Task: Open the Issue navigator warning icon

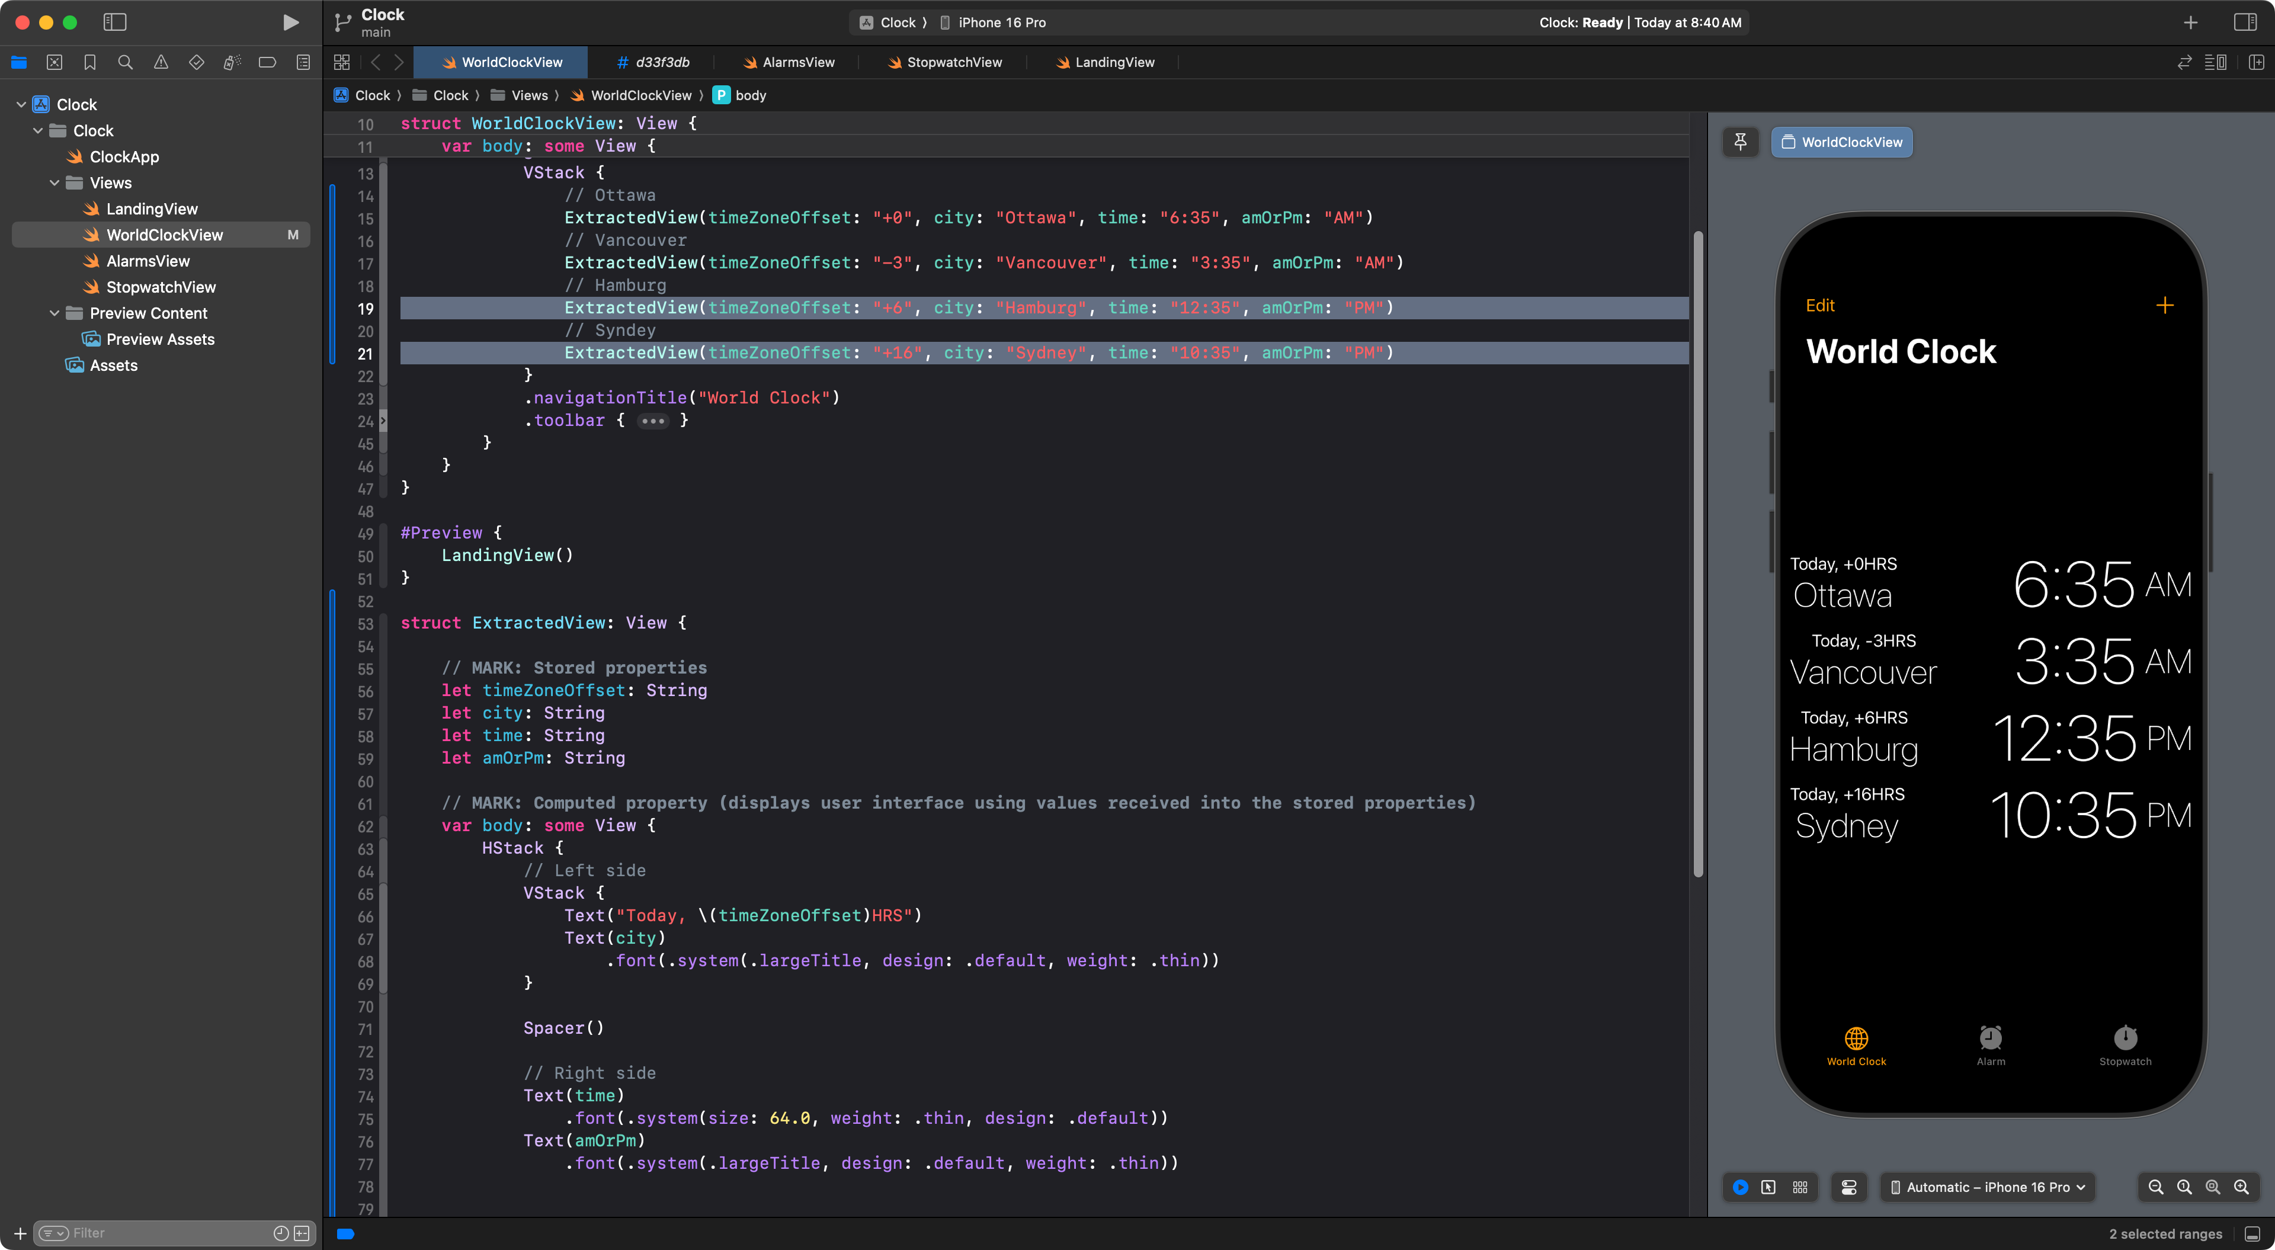Action: pyautogui.click(x=161, y=62)
